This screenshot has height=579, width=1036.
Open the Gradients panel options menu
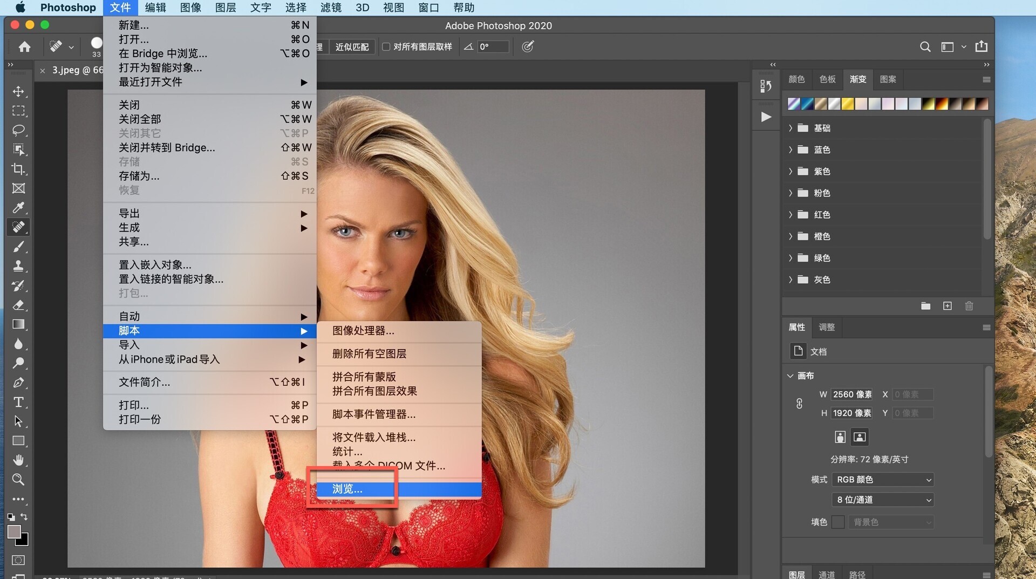click(x=986, y=79)
